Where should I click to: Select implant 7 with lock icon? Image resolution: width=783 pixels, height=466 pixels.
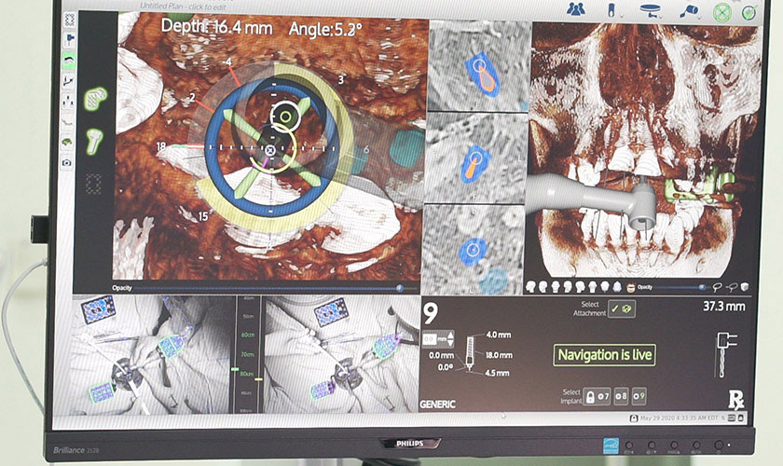point(597,398)
